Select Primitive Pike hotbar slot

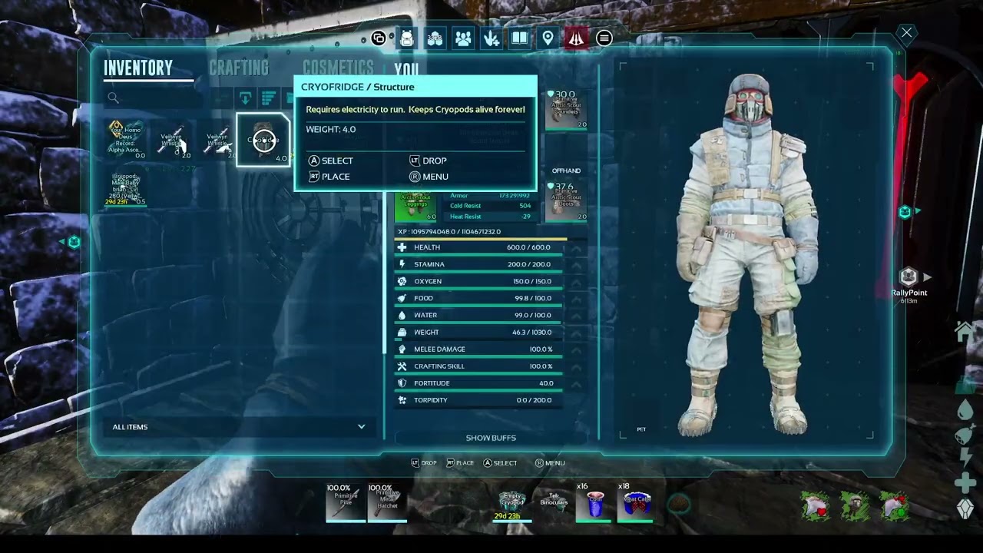pos(346,502)
